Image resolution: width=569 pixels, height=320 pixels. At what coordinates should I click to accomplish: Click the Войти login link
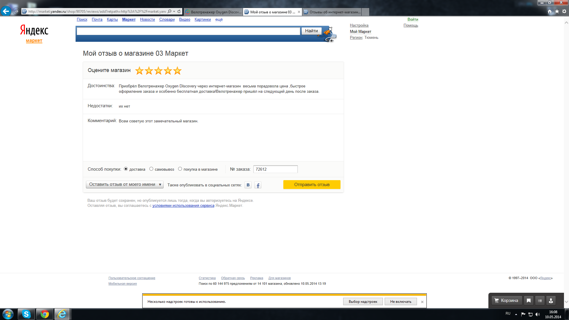click(413, 20)
